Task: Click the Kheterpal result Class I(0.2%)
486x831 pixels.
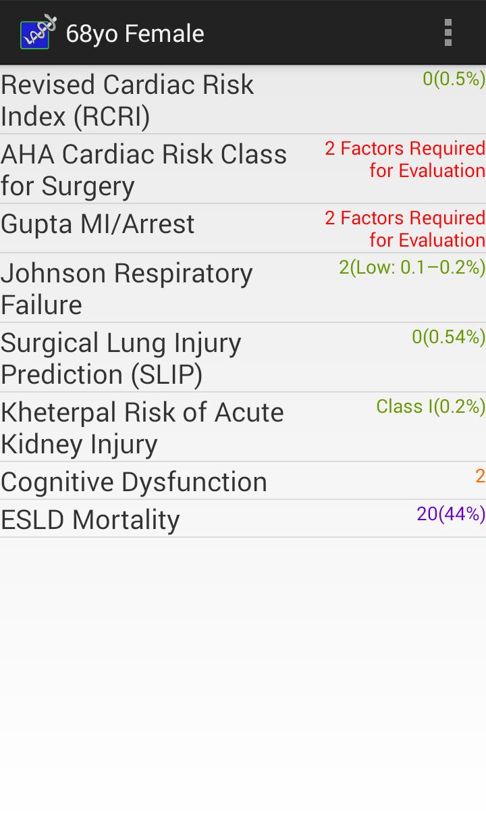Action: pos(431,407)
